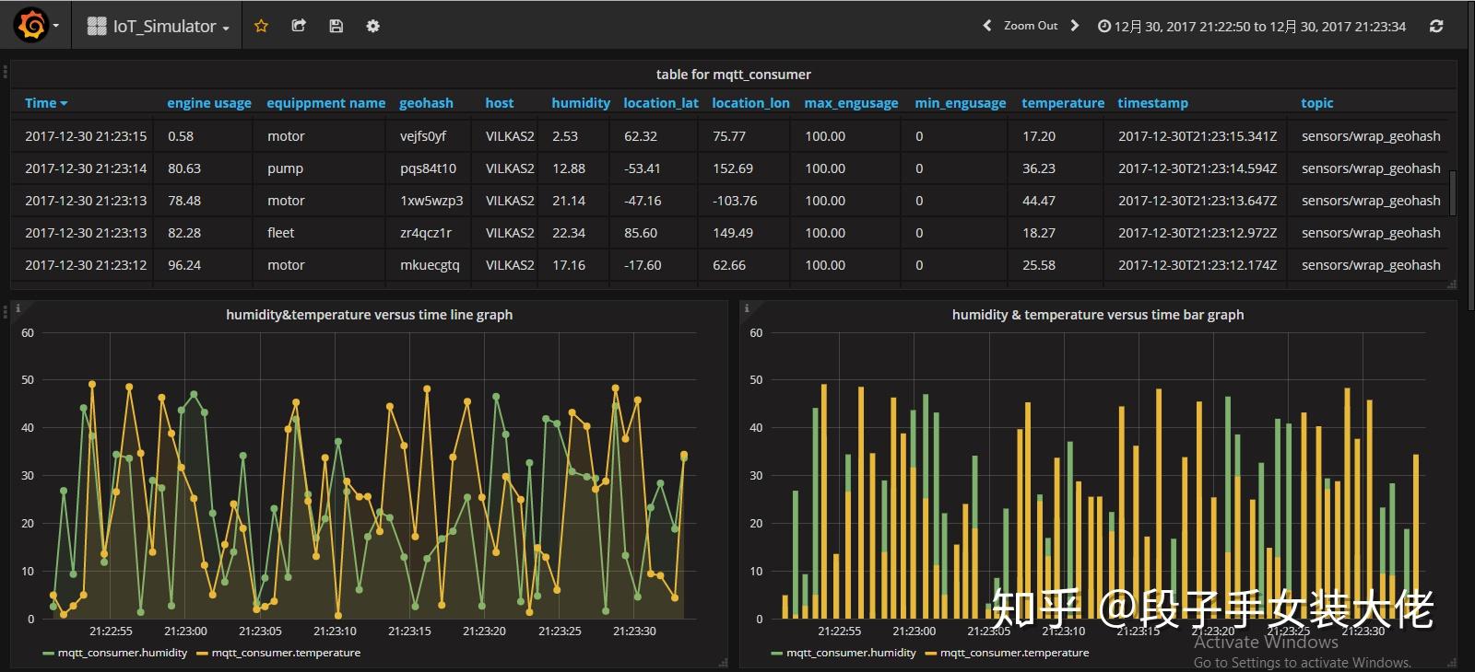Open the table for mqtt_consumer panel menu

point(733,75)
